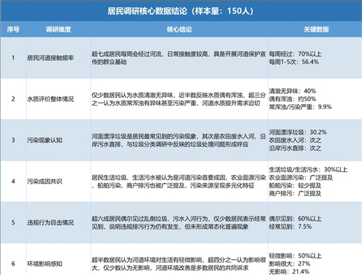362x275 pixels.
Task: Select the table title banner cell
Action: click(181, 11)
